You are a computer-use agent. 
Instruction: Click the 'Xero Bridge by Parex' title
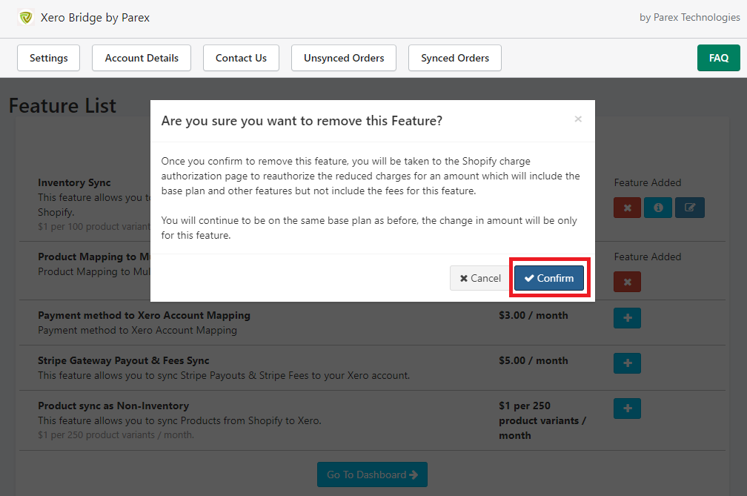tap(95, 18)
